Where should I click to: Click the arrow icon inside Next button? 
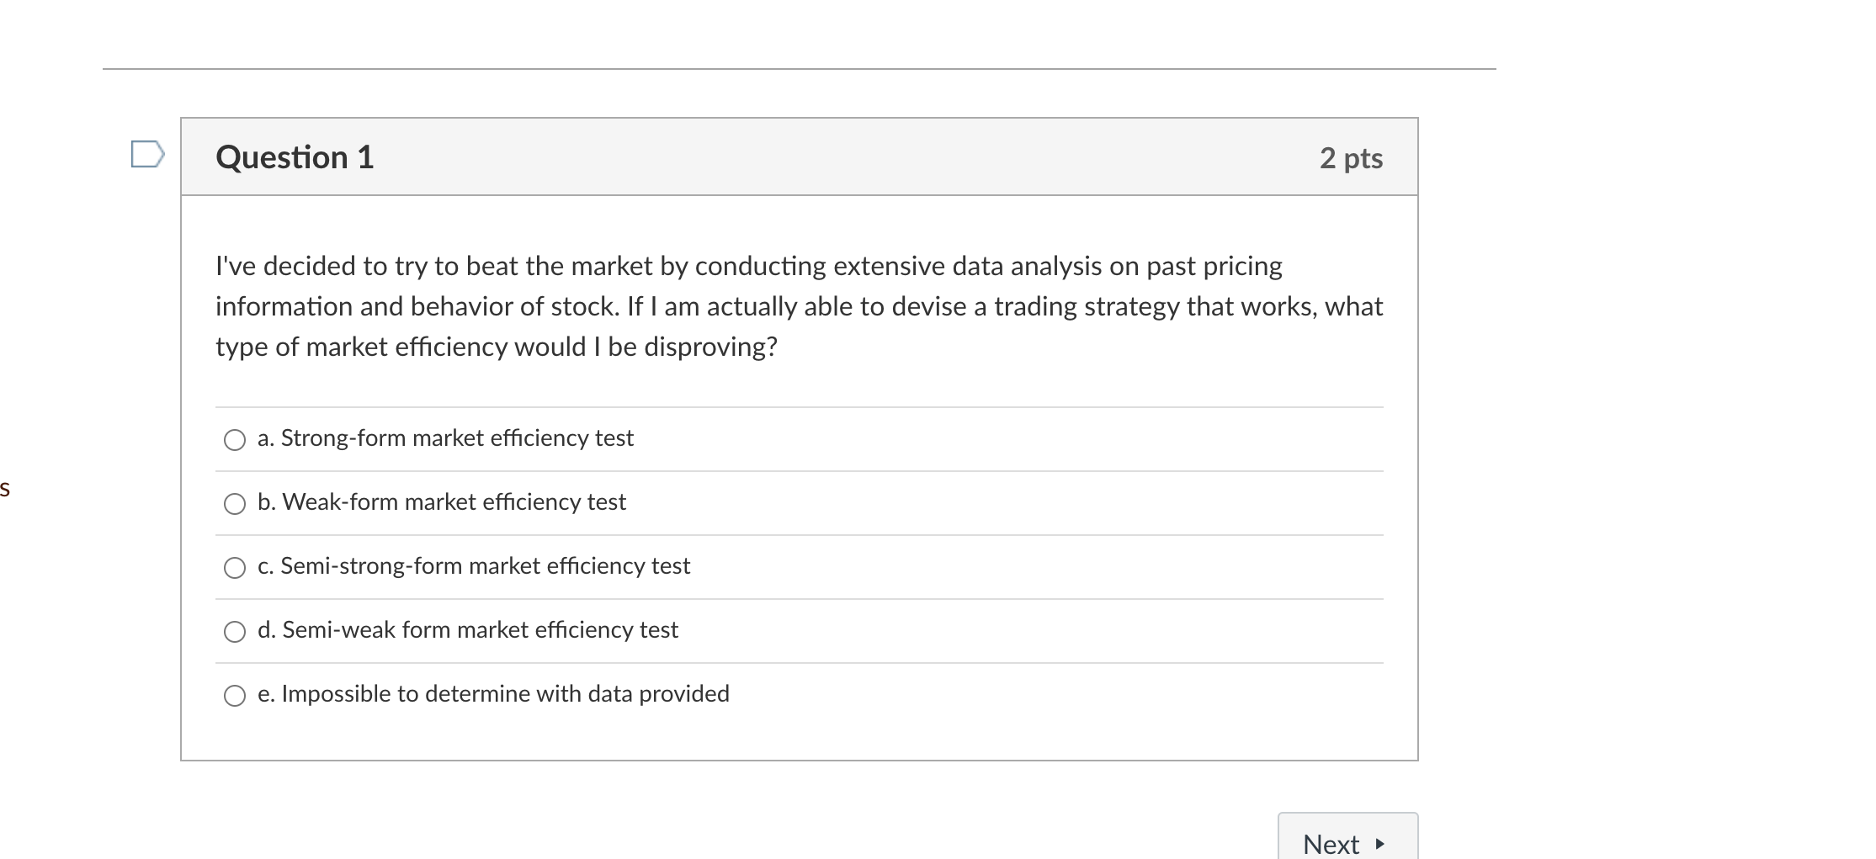coord(1379,844)
